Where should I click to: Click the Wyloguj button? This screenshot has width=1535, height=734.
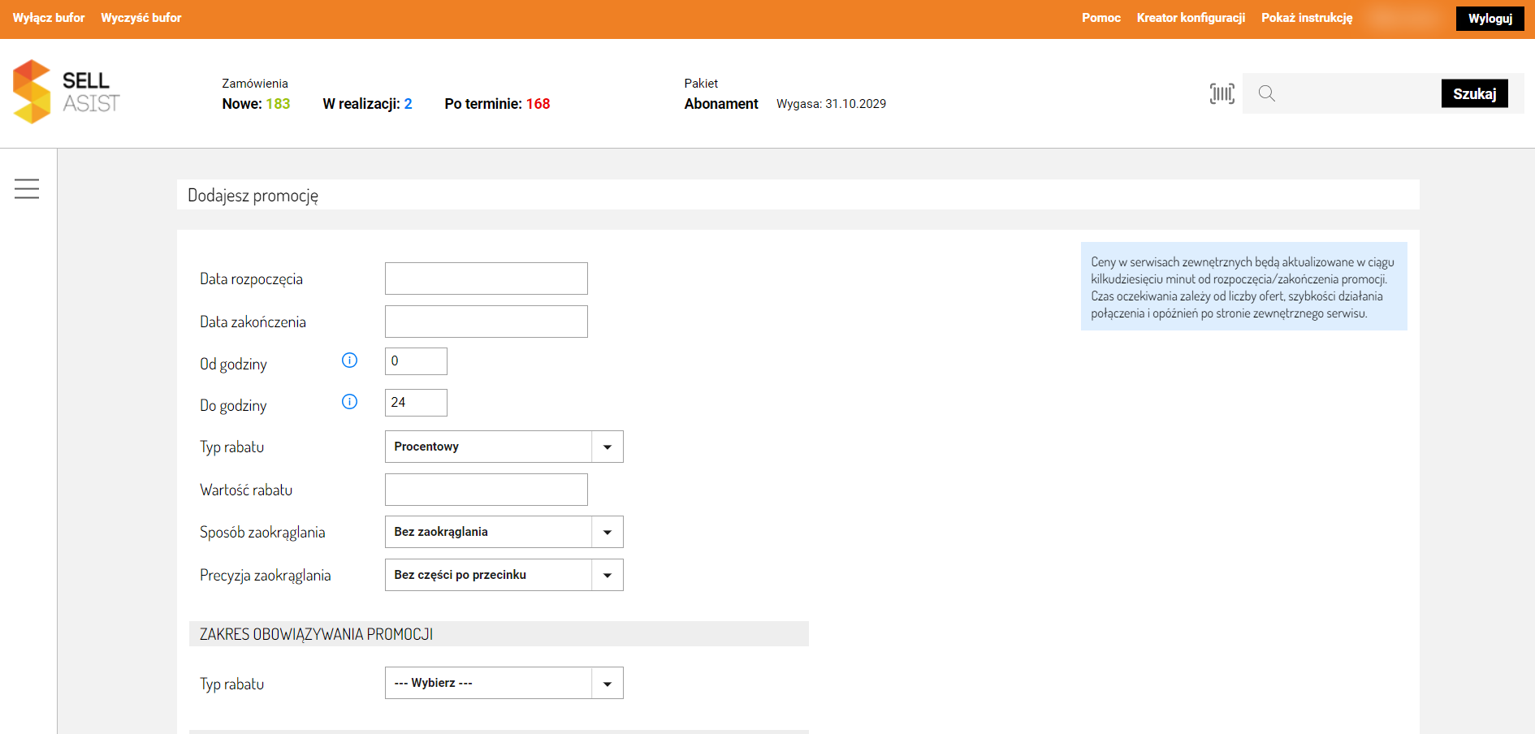coord(1490,19)
